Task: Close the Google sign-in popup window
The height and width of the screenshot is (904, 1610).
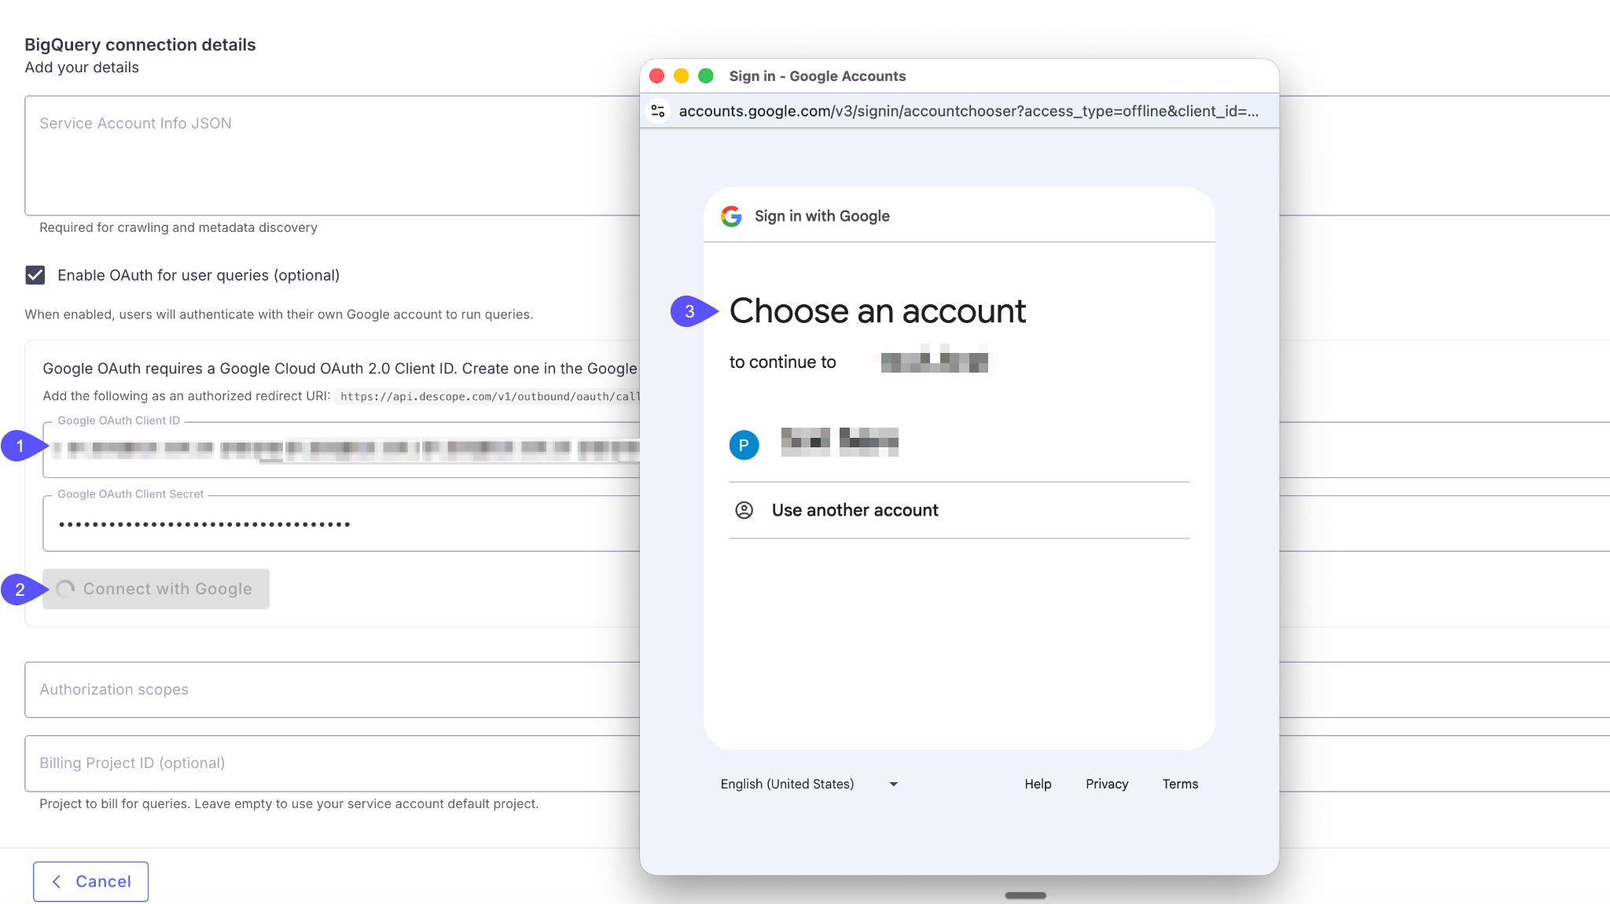Action: click(657, 76)
